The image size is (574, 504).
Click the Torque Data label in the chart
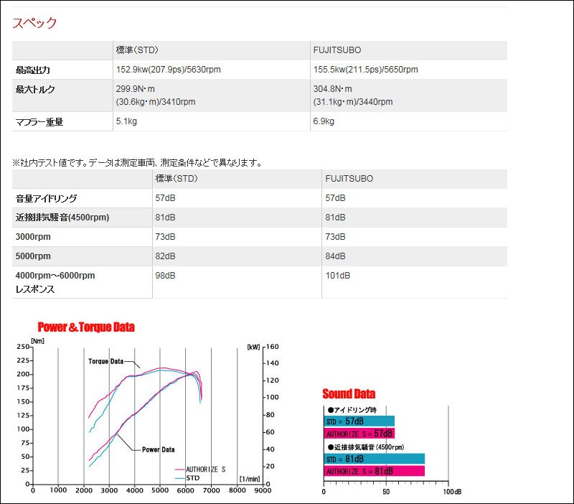click(x=105, y=361)
